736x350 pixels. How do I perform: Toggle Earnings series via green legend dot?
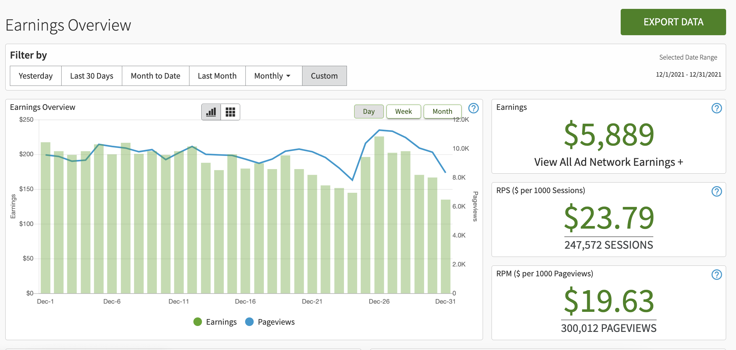pos(198,322)
